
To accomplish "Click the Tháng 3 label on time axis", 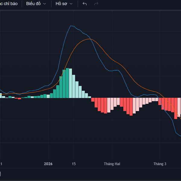I will click(160, 164).
